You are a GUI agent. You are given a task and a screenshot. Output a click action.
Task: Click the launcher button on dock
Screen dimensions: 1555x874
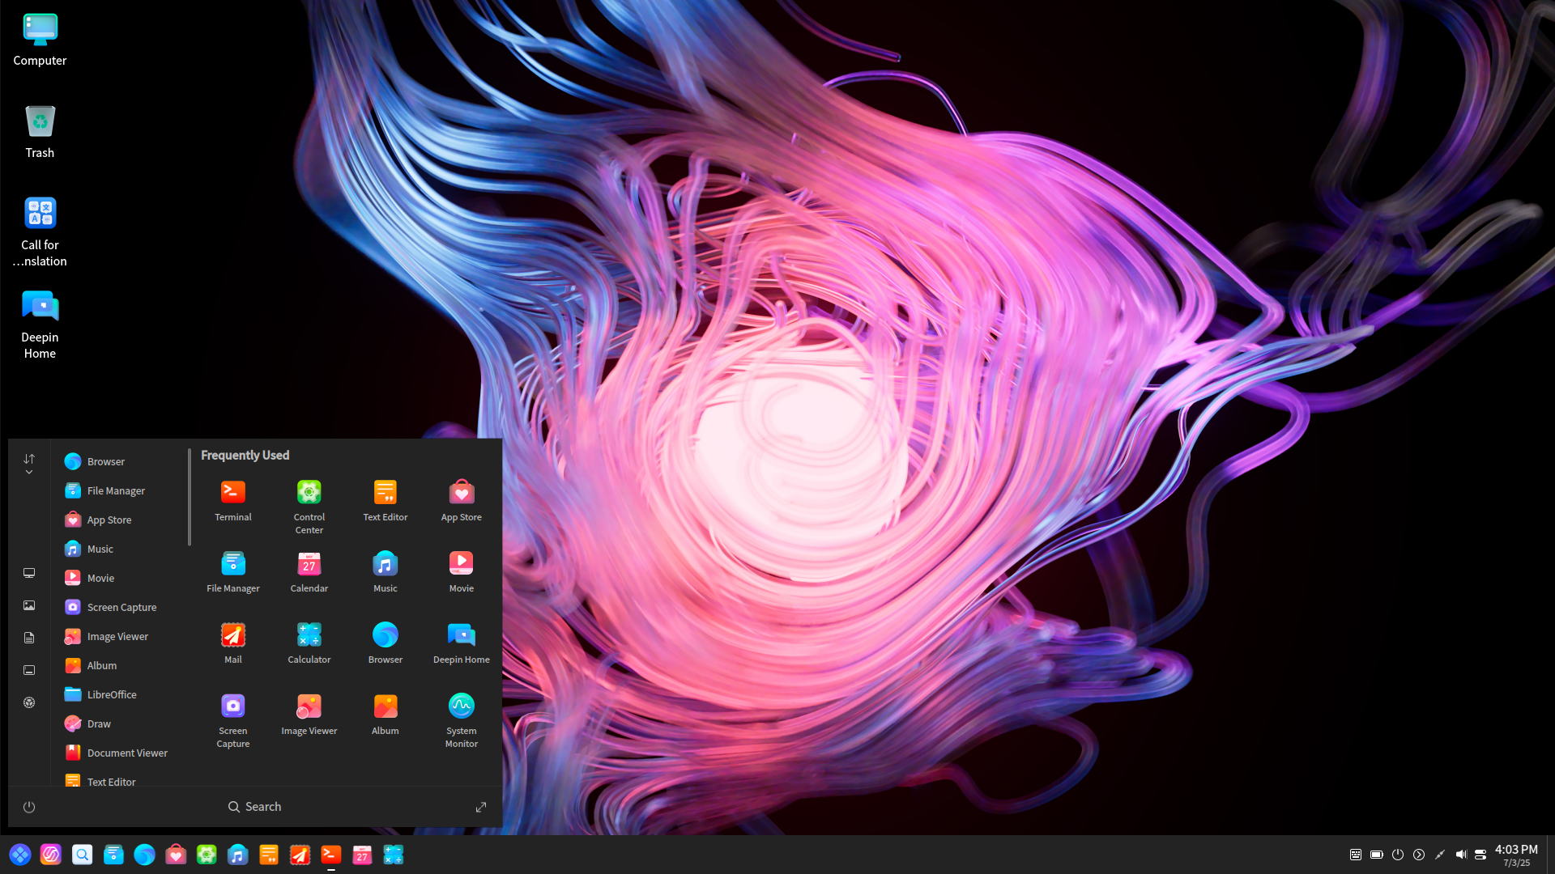(20, 855)
